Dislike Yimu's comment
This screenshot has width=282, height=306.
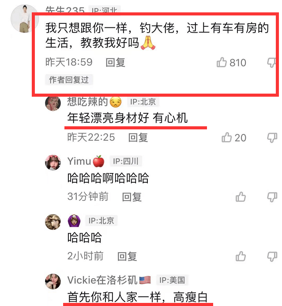point(272,197)
